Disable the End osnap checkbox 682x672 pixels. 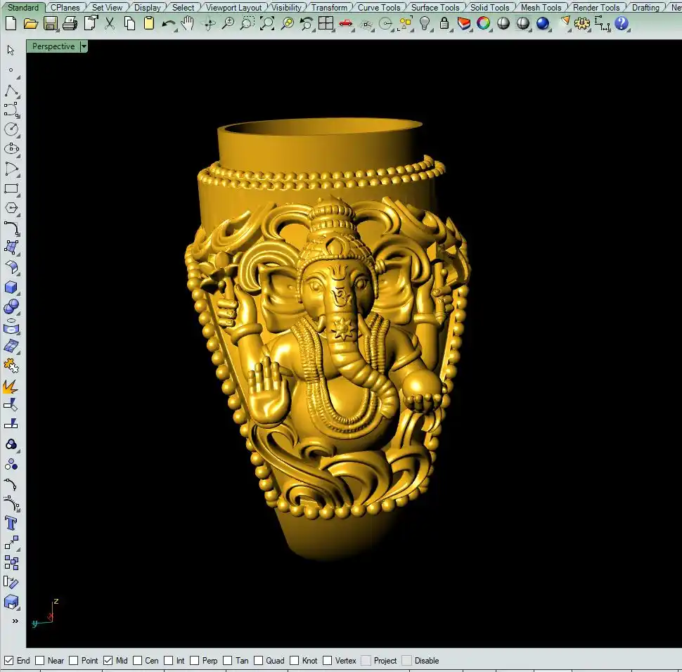click(x=9, y=661)
